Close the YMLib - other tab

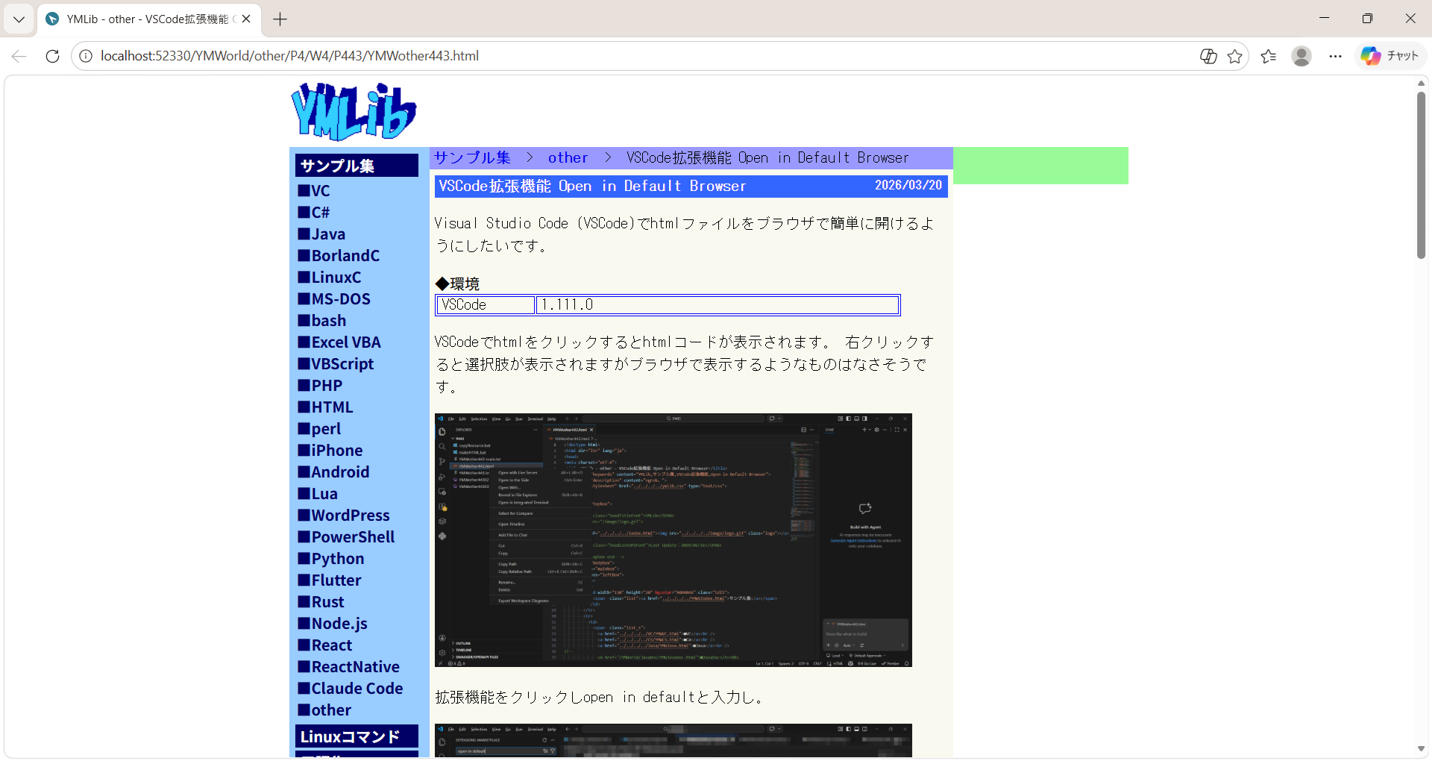(246, 19)
